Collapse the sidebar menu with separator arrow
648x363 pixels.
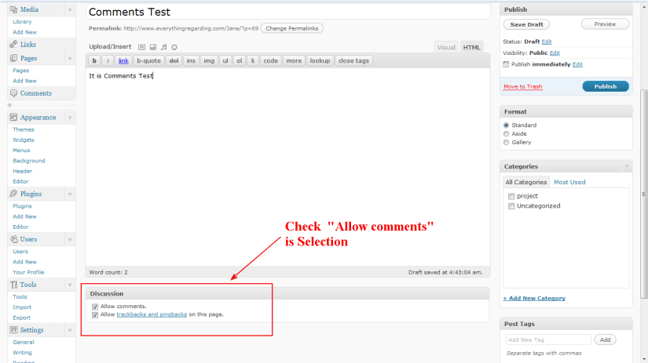pyautogui.click(x=10, y=105)
